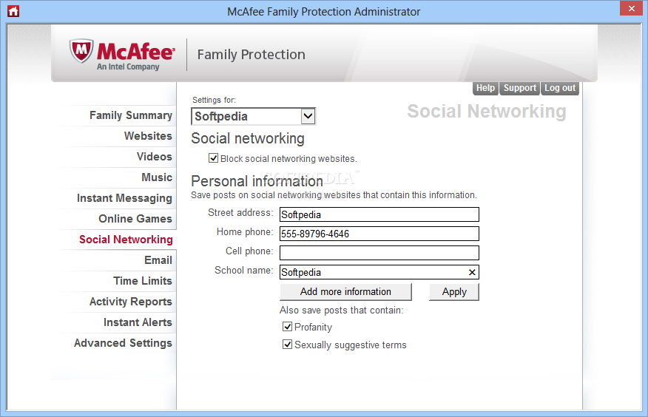Click the 'Family Protection' header text
Viewport: 648px width, 417px height.
point(251,55)
